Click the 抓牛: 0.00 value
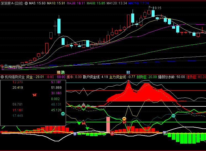The height and width of the screenshot is (151, 206). (74, 77)
